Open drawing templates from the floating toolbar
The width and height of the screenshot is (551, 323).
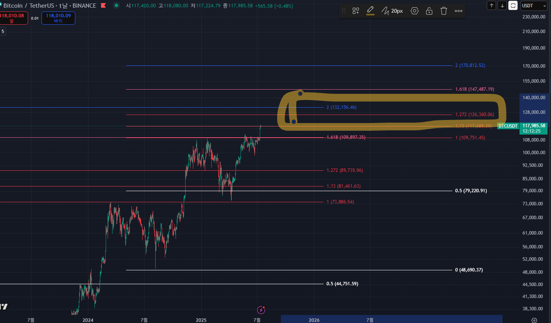[356, 11]
